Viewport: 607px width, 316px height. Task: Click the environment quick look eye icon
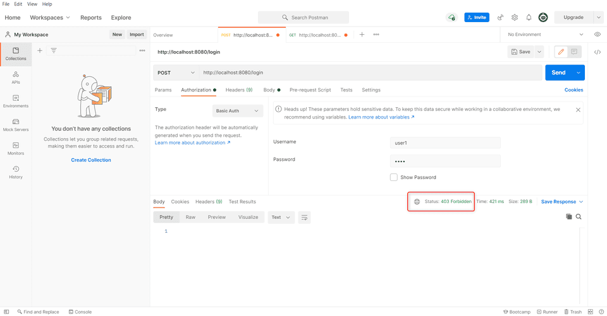[x=598, y=35]
